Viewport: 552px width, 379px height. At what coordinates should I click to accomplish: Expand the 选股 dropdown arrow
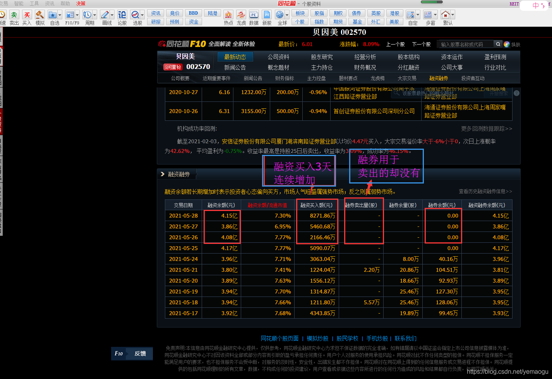(142, 15)
